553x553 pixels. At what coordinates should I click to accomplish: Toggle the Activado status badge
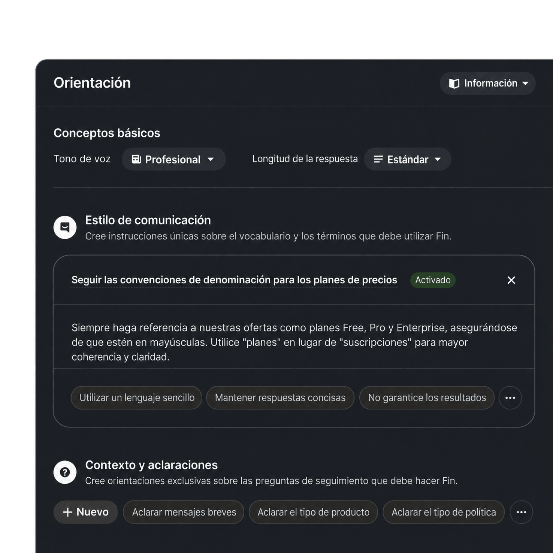433,280
